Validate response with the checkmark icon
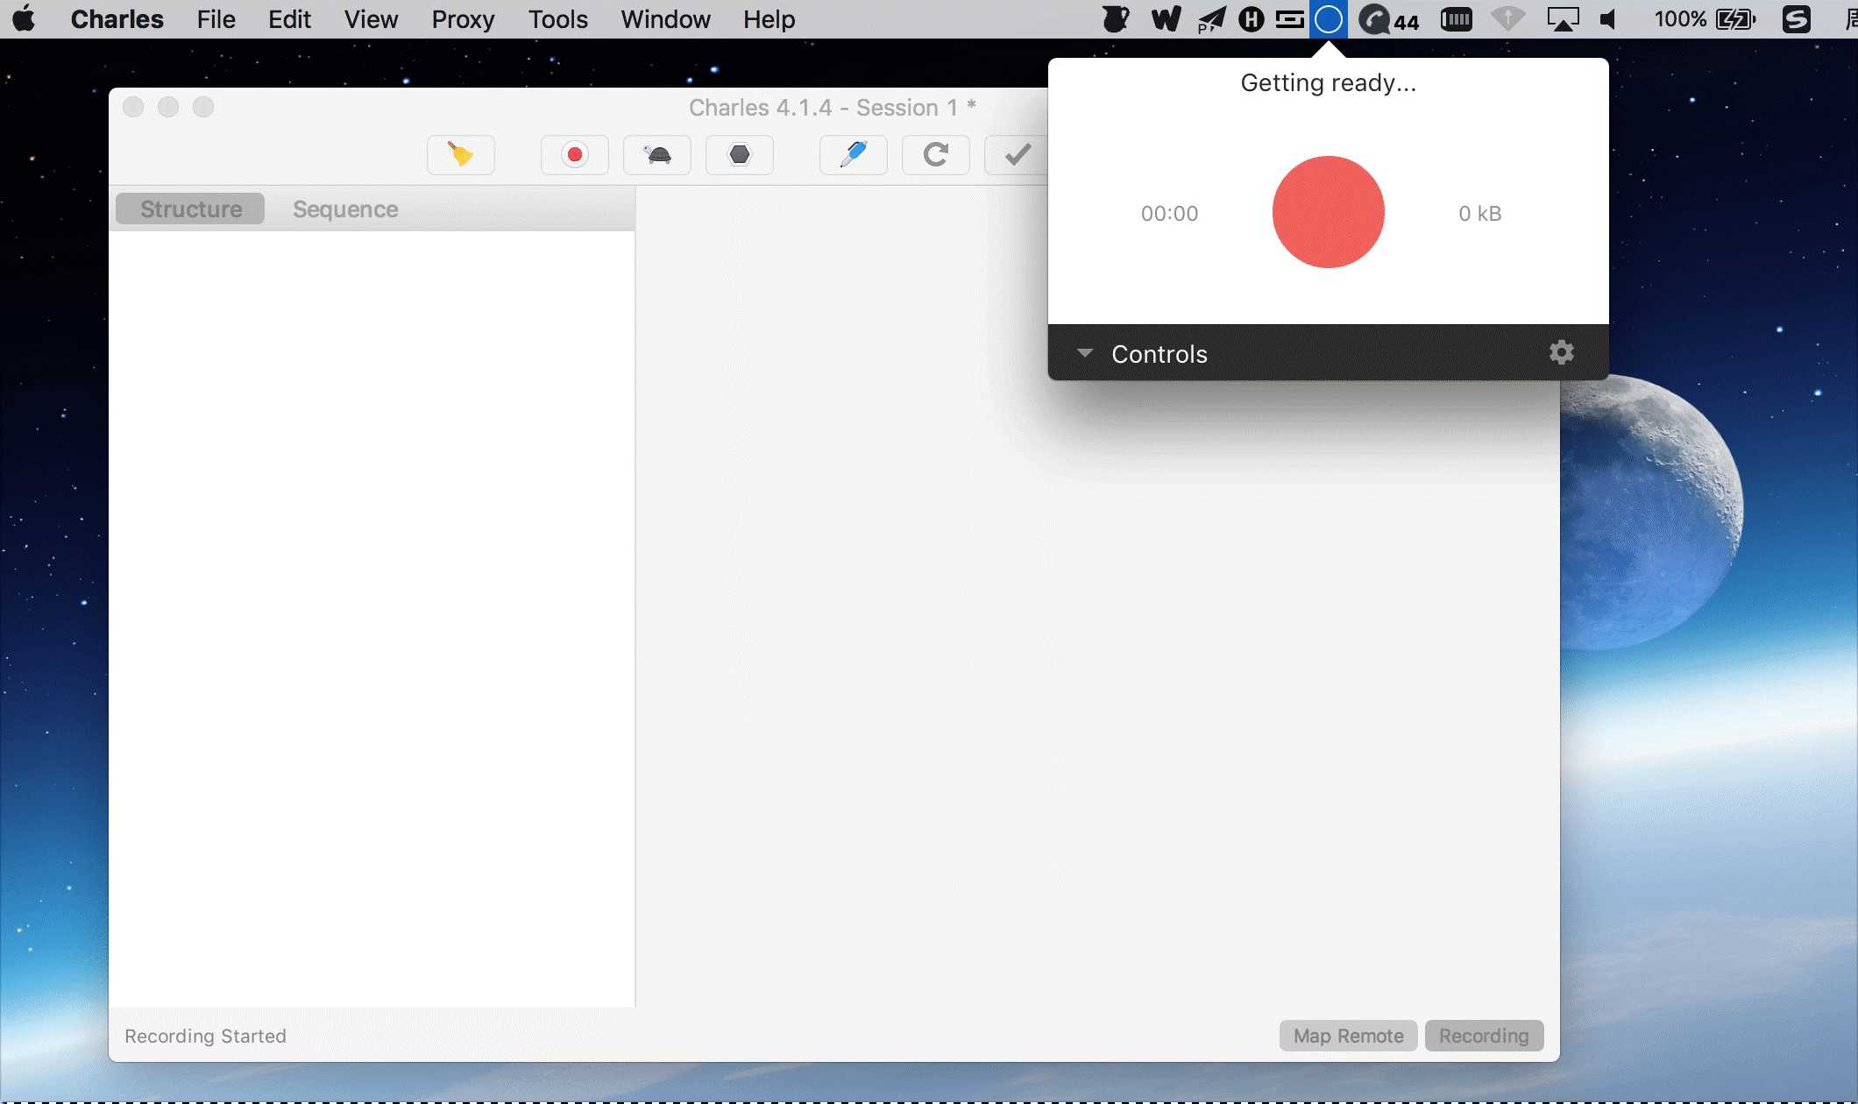Screen dimensions: 1858x1104 (x=1017, y=155)
